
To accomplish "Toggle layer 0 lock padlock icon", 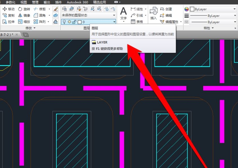I will (x=74, y=22).
